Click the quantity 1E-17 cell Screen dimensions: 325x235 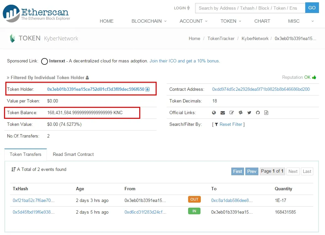tap(280, 201)
